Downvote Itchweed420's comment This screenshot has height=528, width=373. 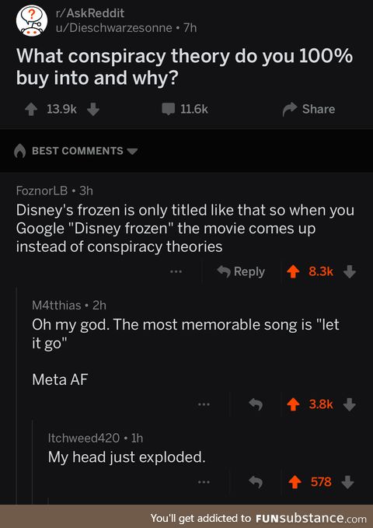pyautogui.click(x=348, y=482)
